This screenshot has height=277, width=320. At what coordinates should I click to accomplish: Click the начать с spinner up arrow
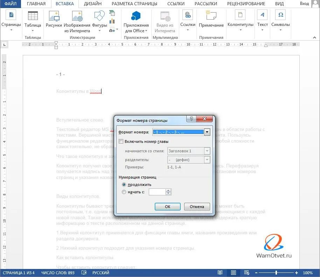[168, 191]
